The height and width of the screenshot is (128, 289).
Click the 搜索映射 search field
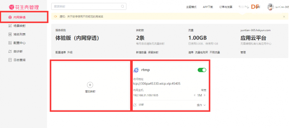(88, 6)
